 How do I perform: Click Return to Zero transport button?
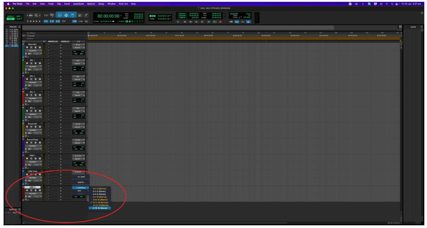(x=185, y=22)
